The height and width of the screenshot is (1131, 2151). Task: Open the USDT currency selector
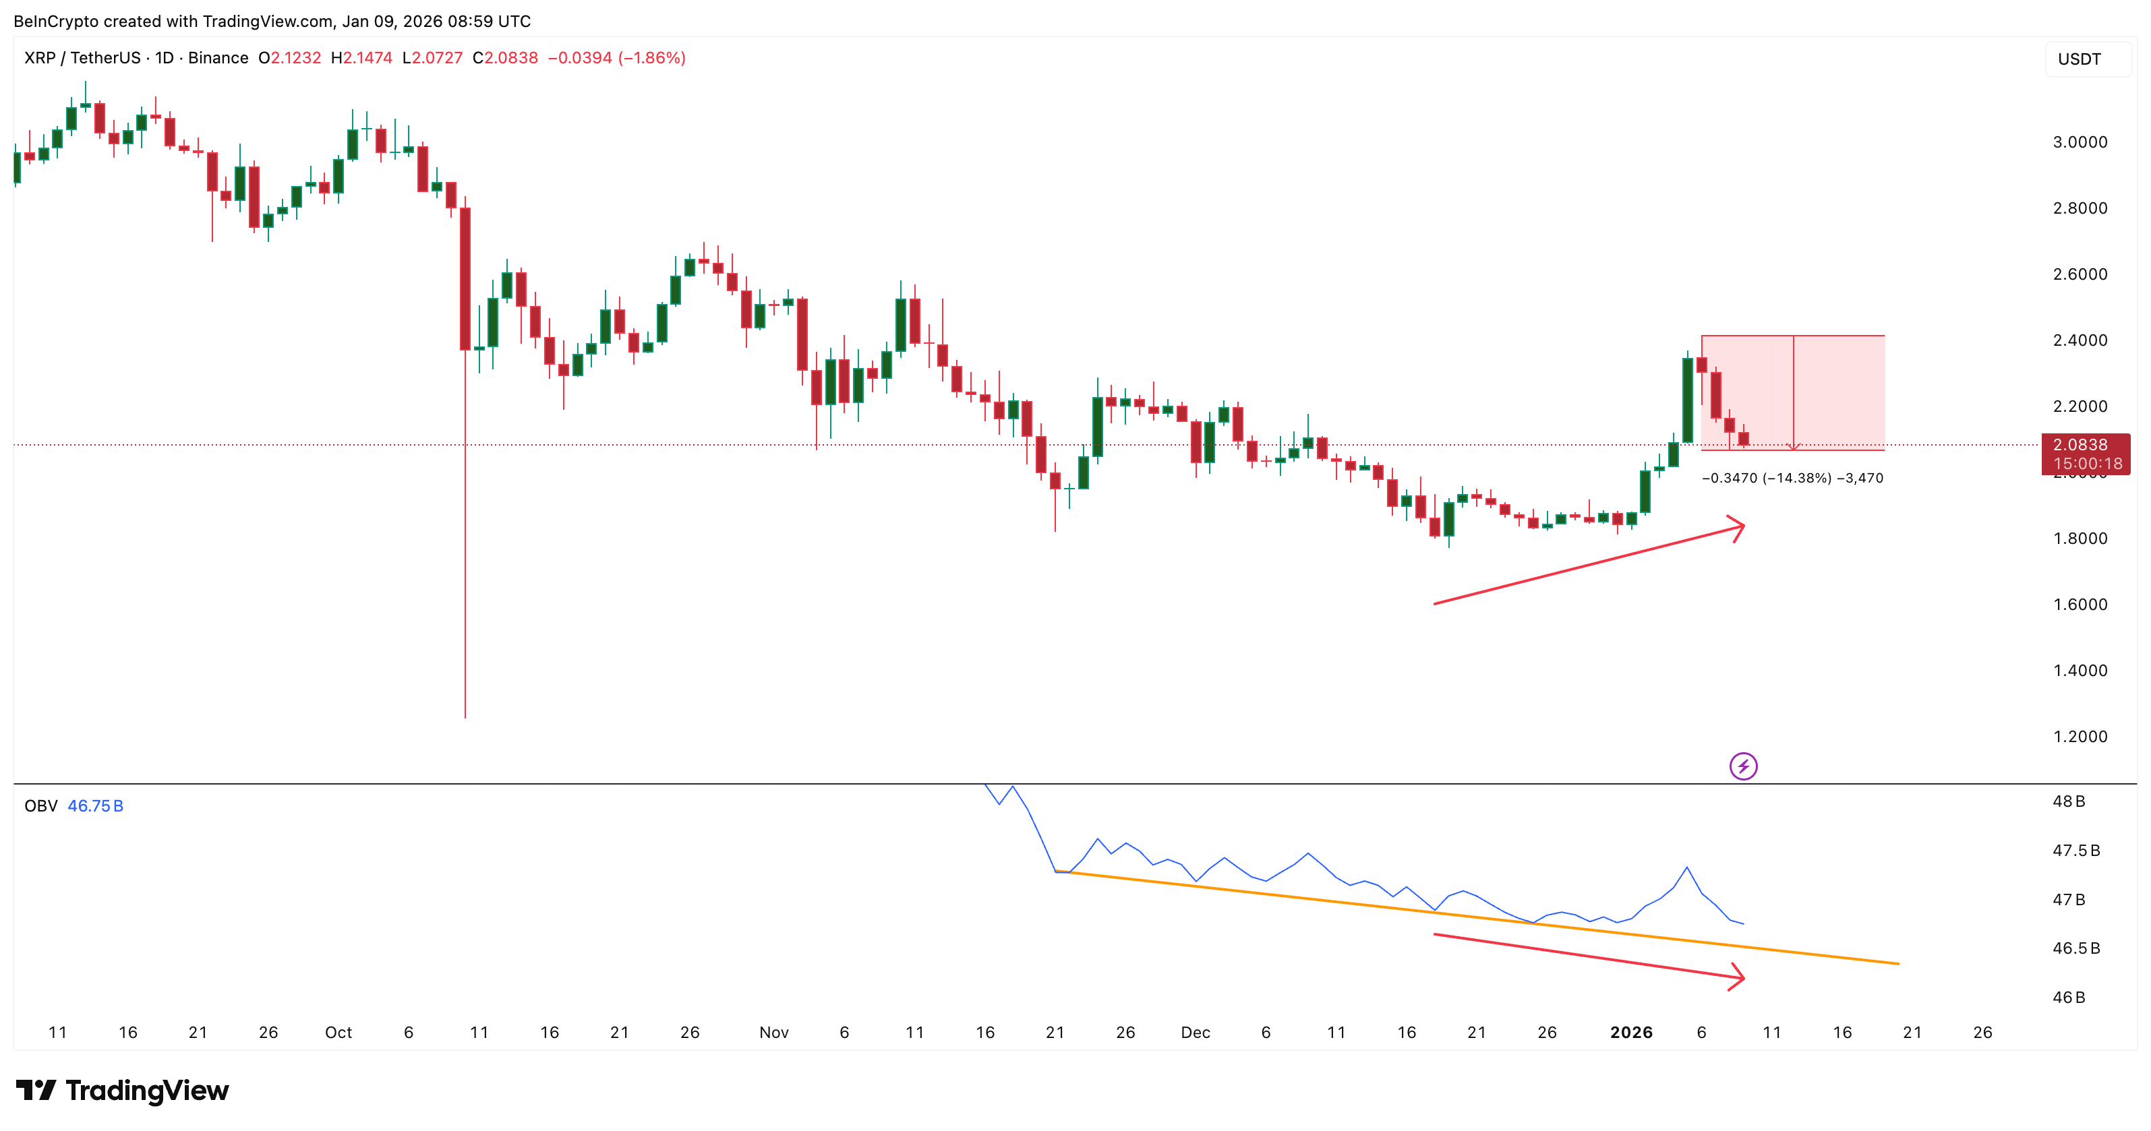(2081, 59)
